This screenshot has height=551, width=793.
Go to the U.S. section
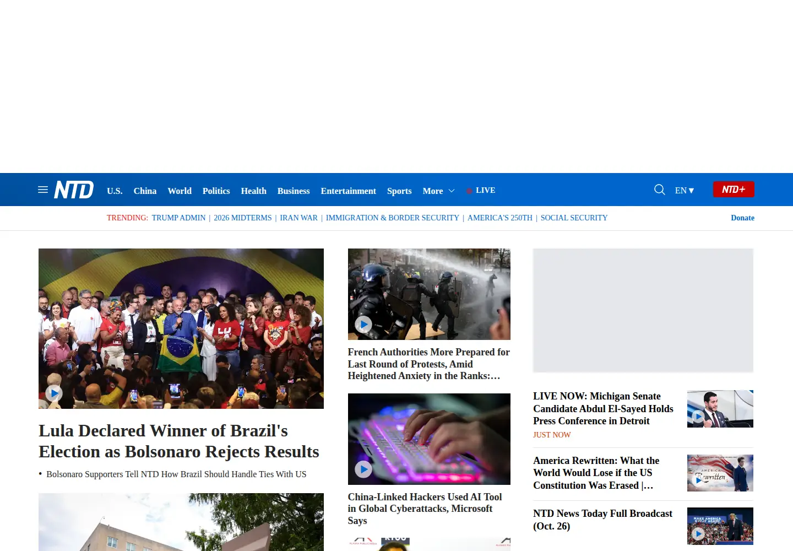coord(115,191)
